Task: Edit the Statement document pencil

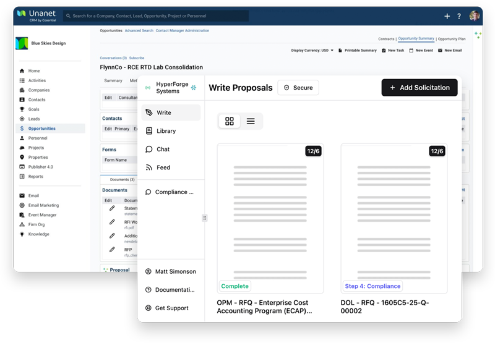Action: tap(112, 208)
